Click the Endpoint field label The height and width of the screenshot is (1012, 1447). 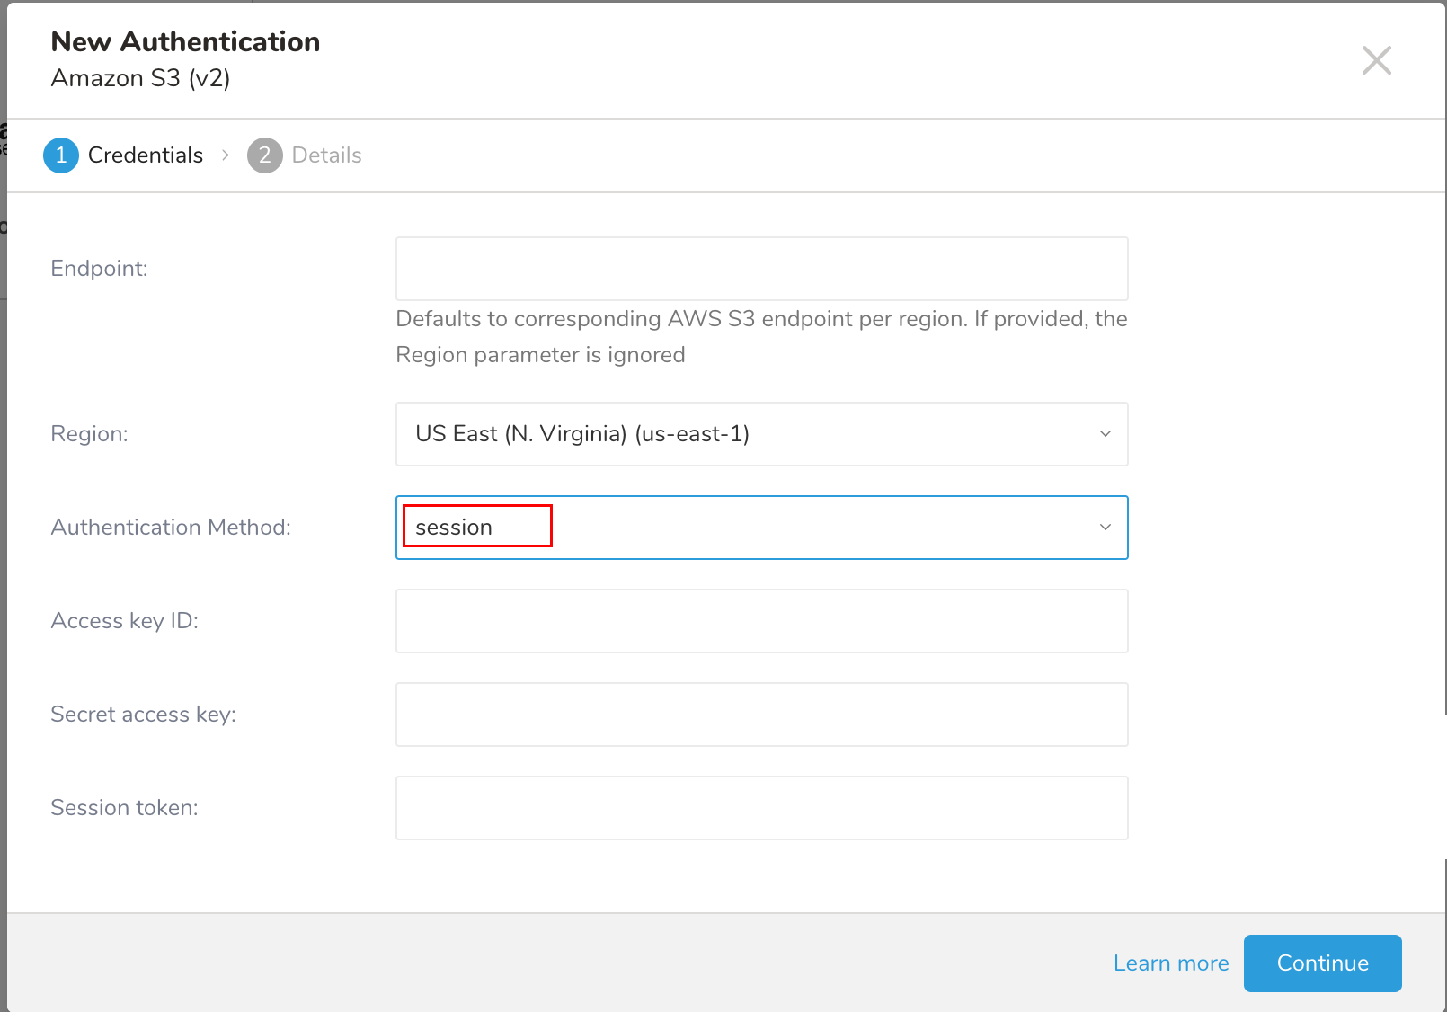(99, 269)
